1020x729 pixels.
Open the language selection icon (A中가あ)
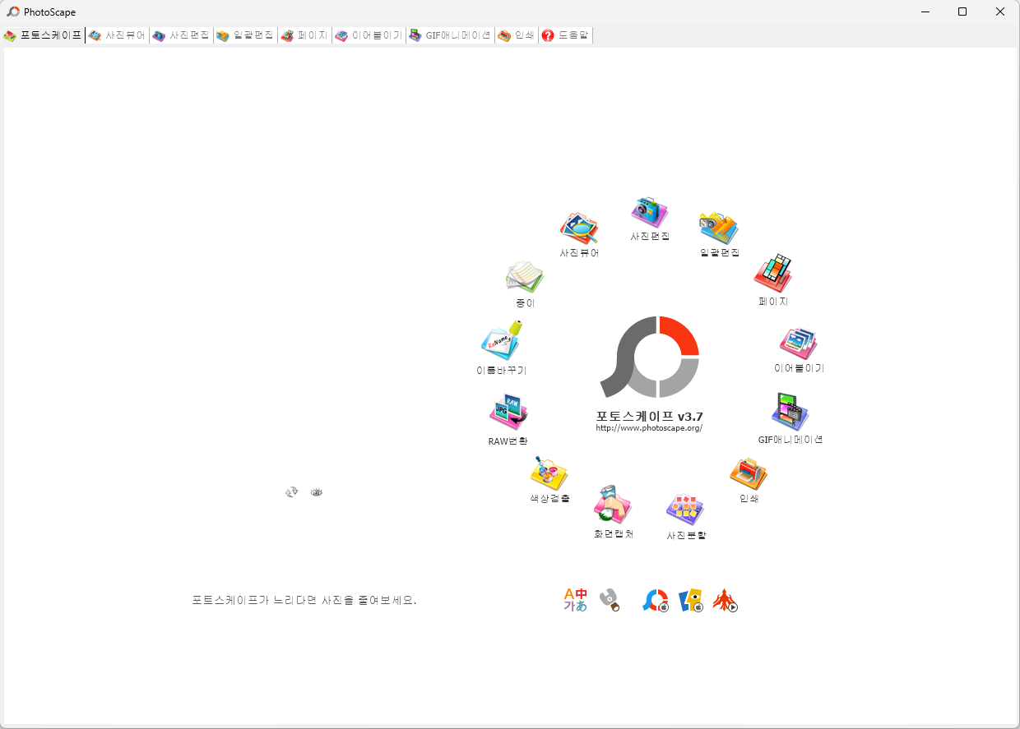pos(576,600)
